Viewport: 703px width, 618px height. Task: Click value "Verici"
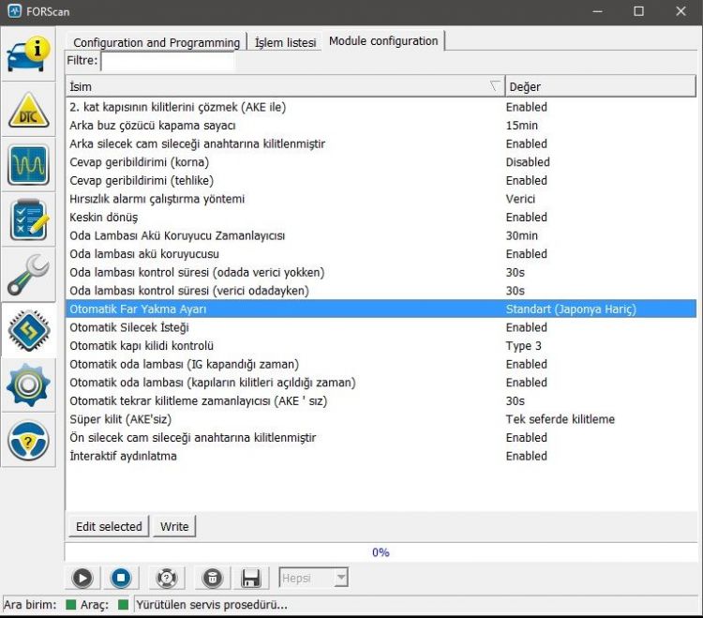pos(520,199)
